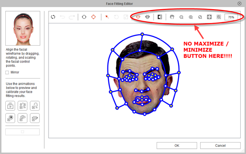Enable the Mirror checkbox
This screenshot has width=246, height=154.
[x=7, y=72]
